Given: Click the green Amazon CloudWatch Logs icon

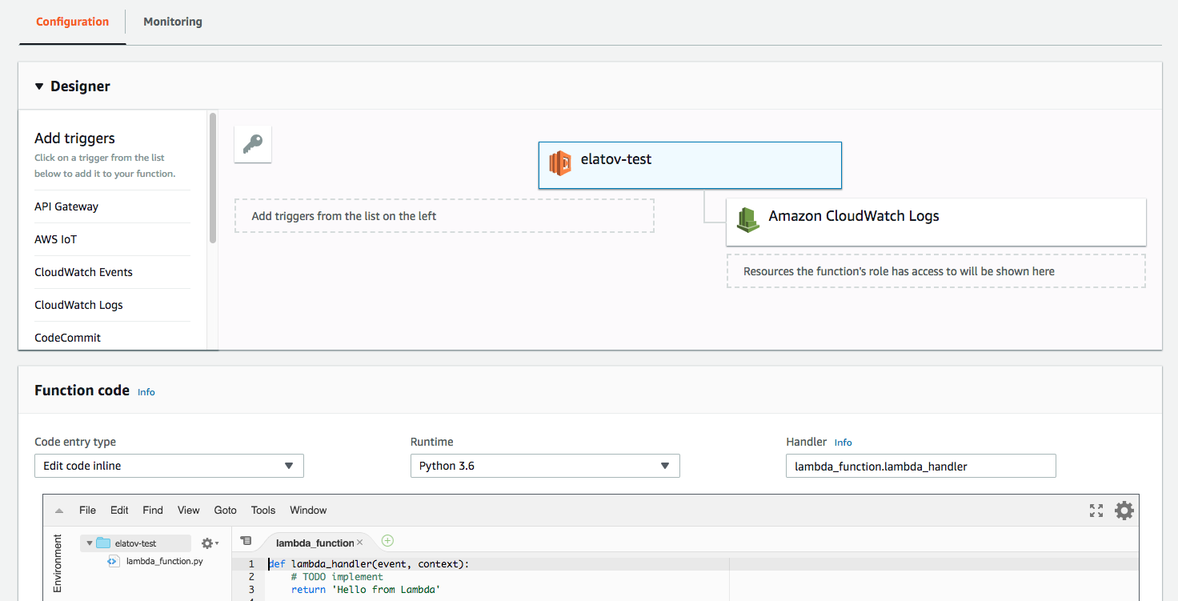Looking at the screenshot, I should [747, 219].
